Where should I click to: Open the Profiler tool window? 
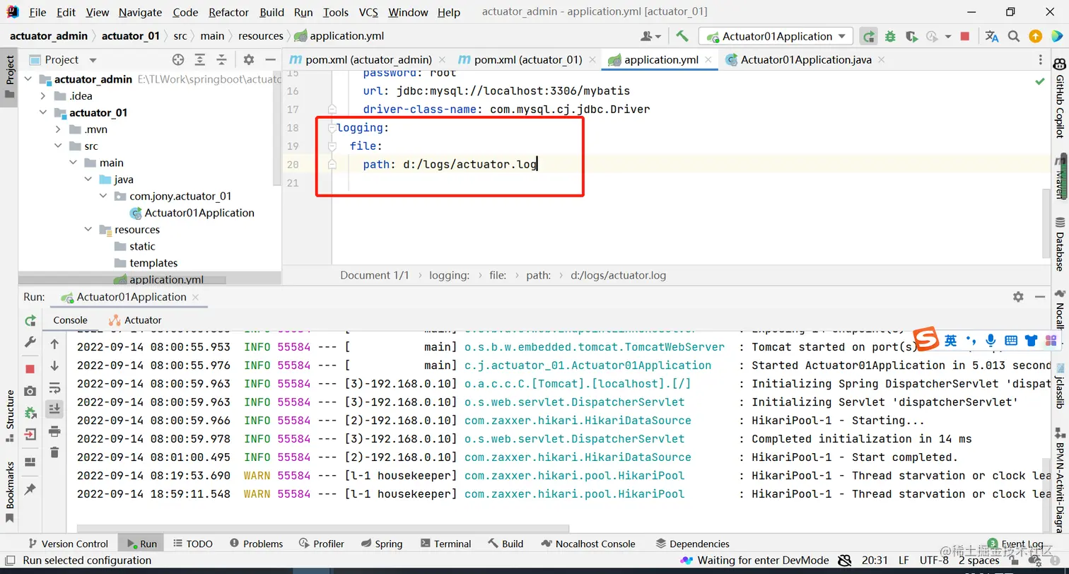pos(322,544)
